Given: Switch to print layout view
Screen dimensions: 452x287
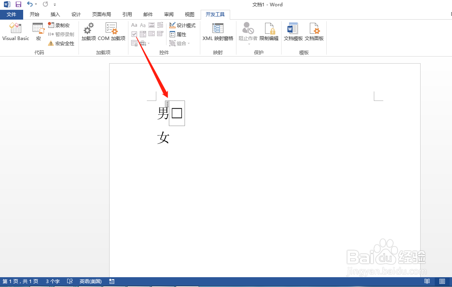Looking at the screenshot, I should point(442,281).
